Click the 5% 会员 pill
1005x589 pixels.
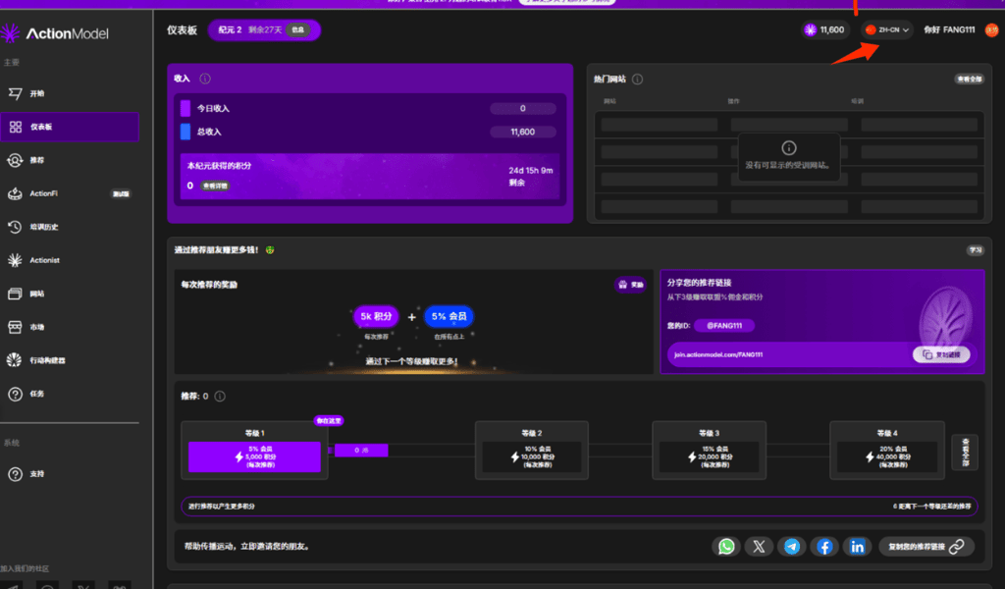pos(449,317)
